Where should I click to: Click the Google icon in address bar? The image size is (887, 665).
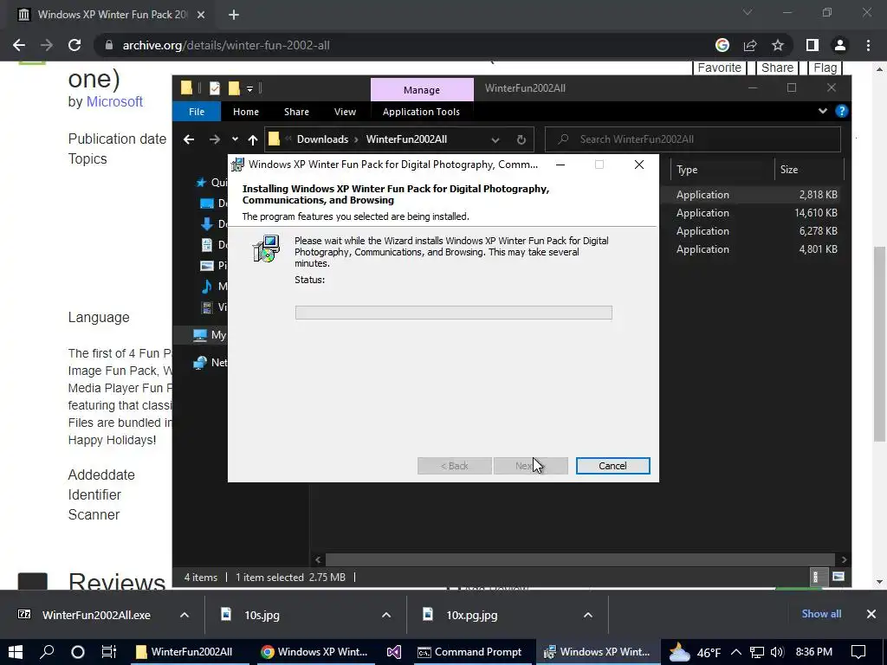[x=722, y=45]
